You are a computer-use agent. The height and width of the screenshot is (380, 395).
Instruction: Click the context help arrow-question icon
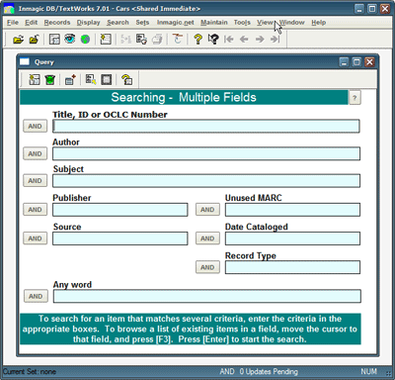[213, 40]
